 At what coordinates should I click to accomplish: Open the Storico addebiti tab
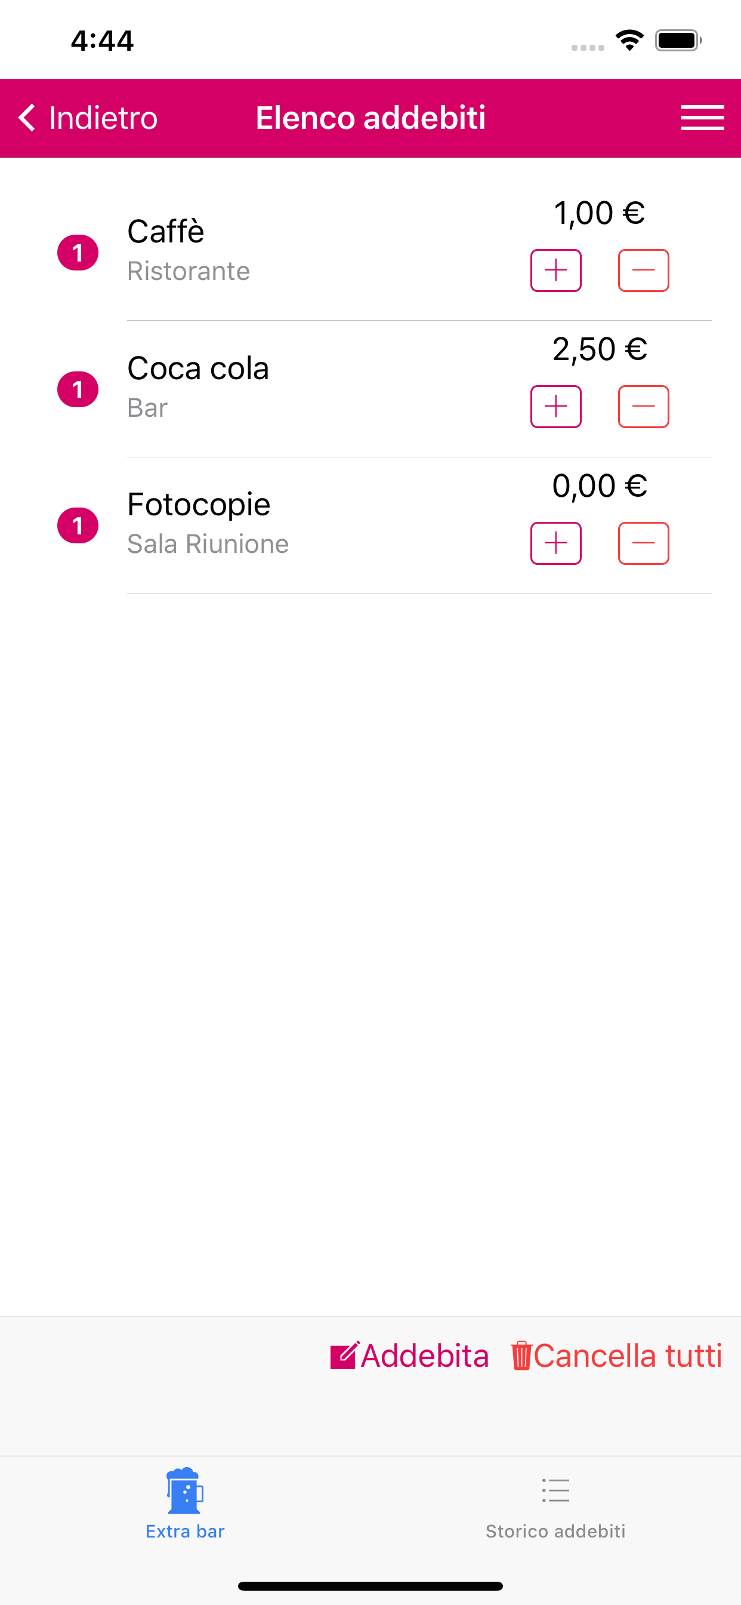(x=555, y=1504)
